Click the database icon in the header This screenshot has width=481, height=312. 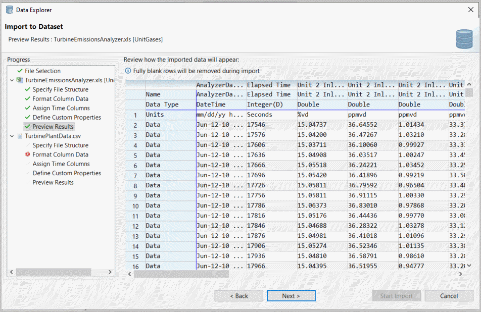(464, 39)
